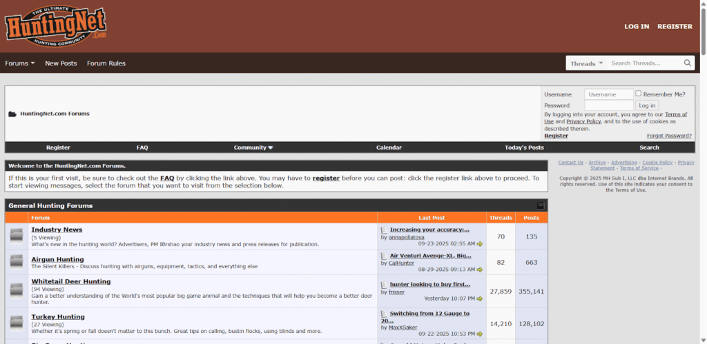Click thread count 27,859 cell
Viewport: 707px width, 344px height.
[x=501, y=292]
